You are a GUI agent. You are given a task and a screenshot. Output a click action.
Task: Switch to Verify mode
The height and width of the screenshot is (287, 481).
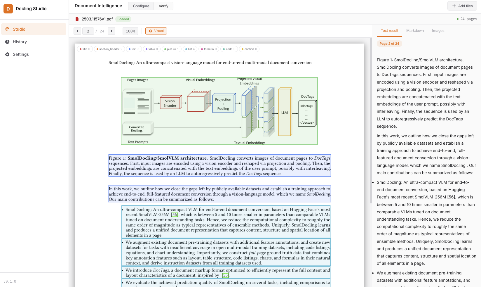(163, 6)
